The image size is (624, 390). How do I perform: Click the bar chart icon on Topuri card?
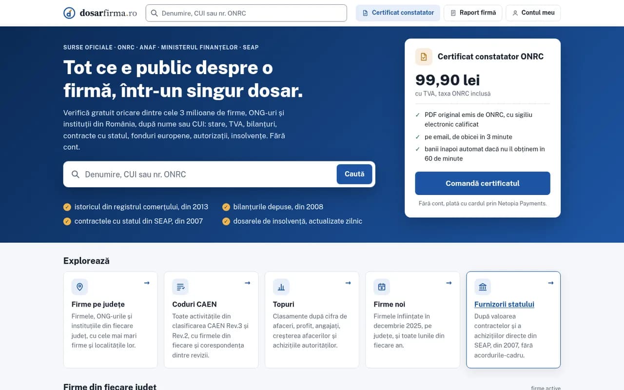click(x=281, y=287)
